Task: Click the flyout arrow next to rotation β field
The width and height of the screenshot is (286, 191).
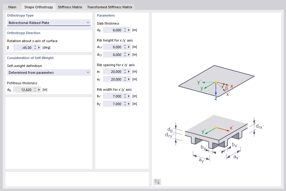Action: (39, 47)
